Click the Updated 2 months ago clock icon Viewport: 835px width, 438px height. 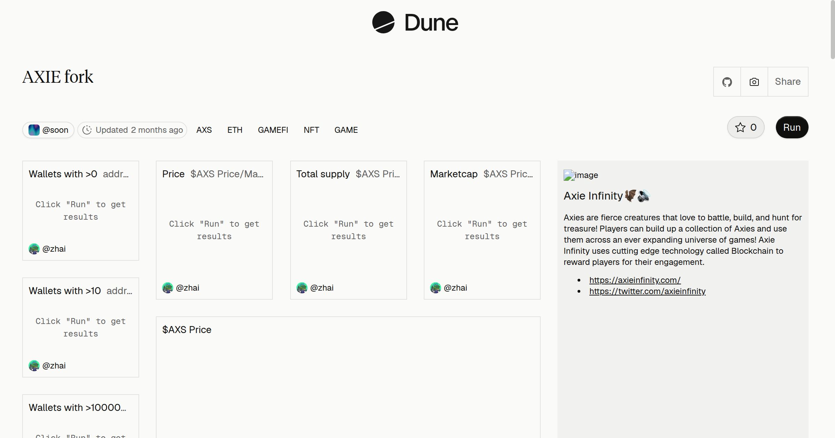[87, 130]
